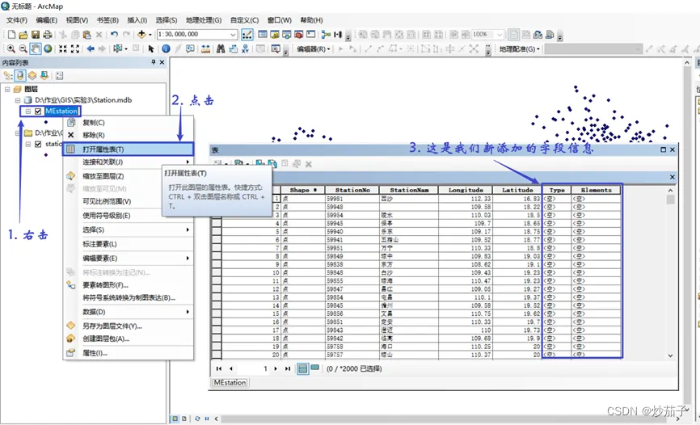This screenshot has height=425, width=700.
Task: Click the Type column header
Action: (x=557, y=190)
